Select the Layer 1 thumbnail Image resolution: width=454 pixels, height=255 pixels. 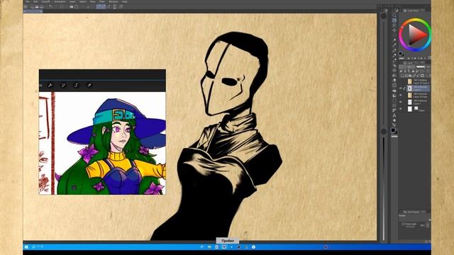click(x=410, y=102)
